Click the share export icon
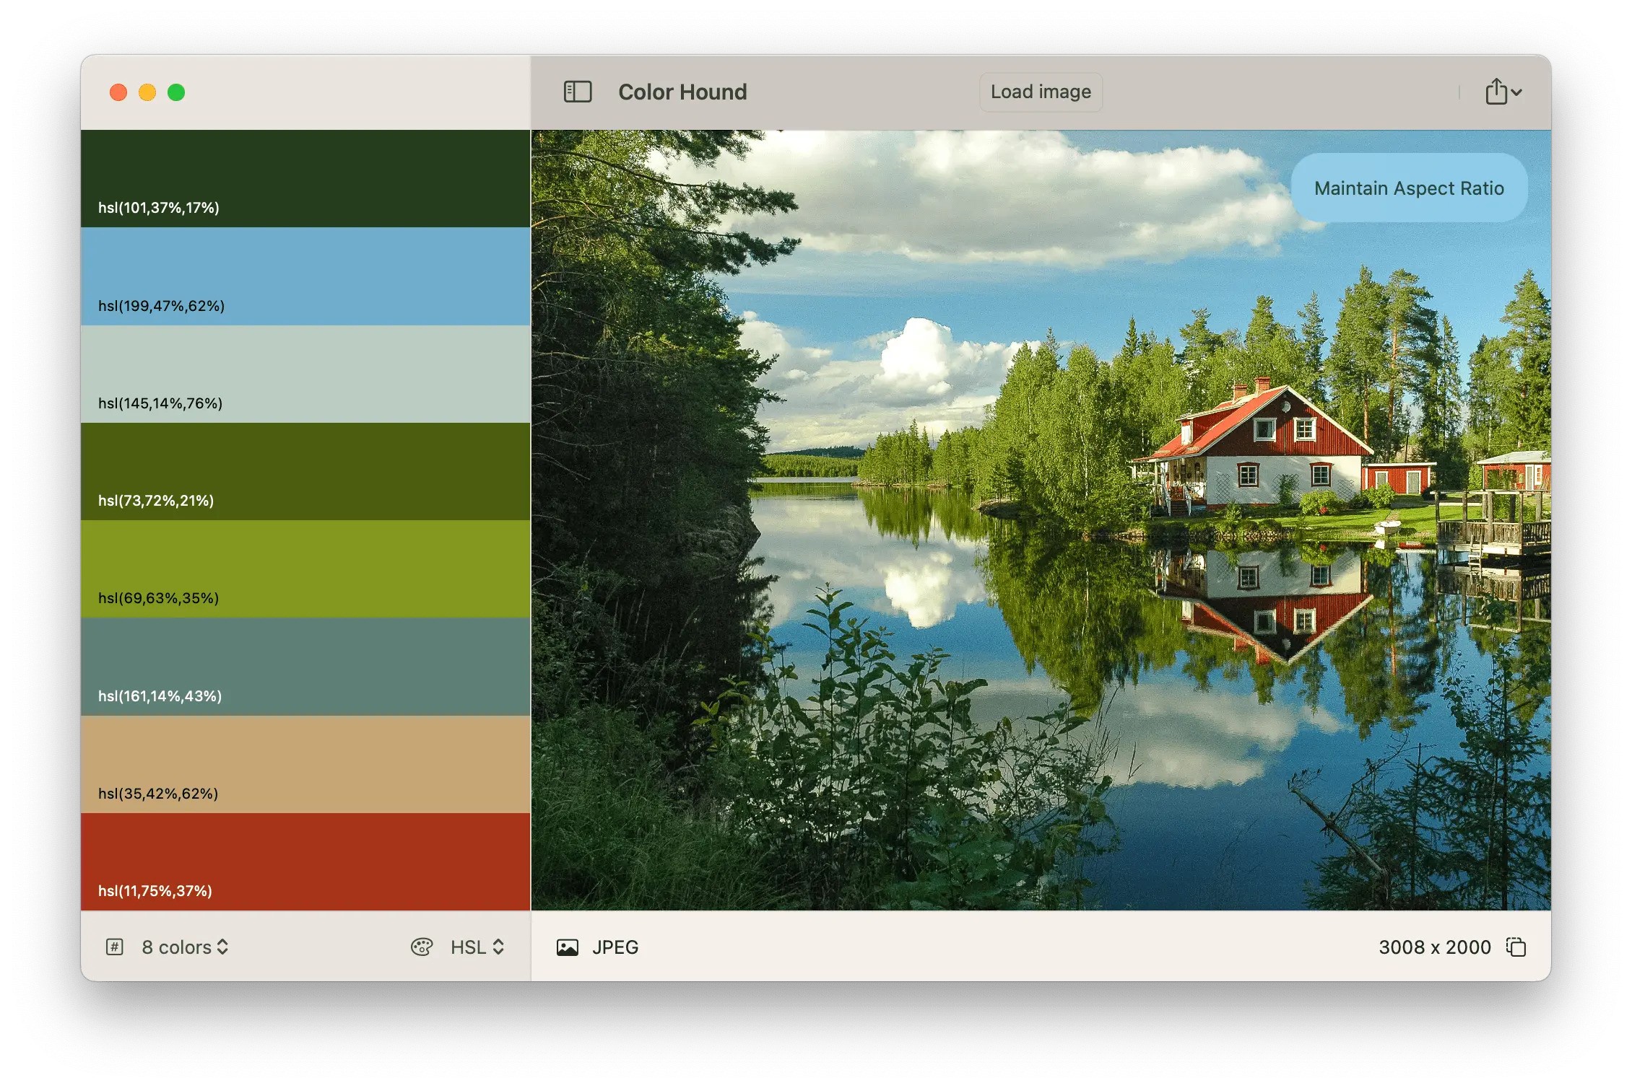 click(1496, 92)
